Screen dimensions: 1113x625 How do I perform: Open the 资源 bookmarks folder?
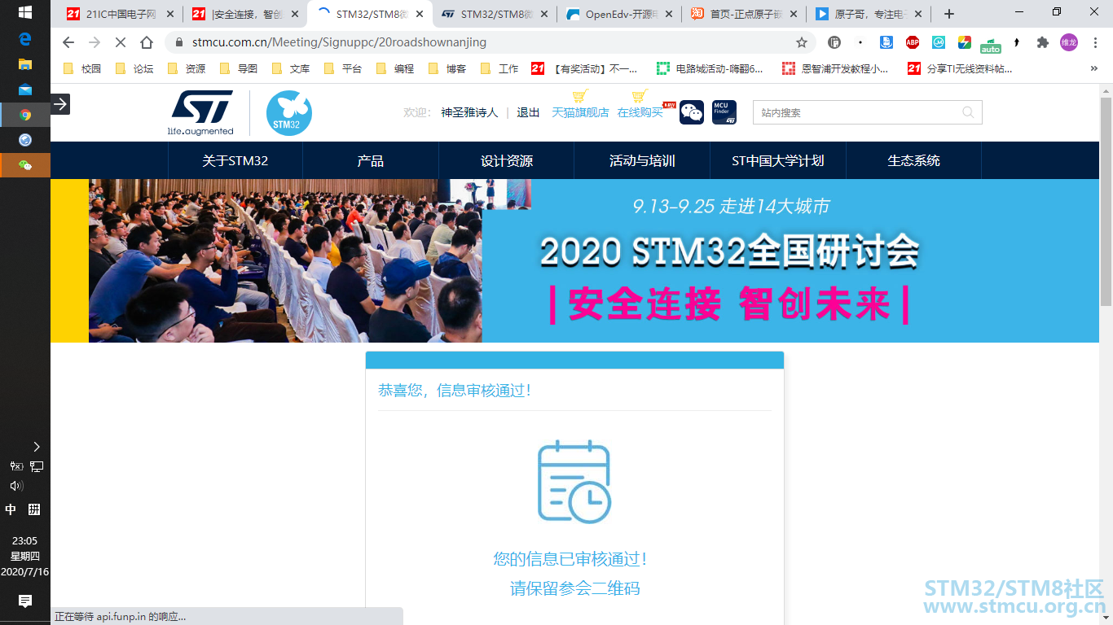(x=187, y=69)
